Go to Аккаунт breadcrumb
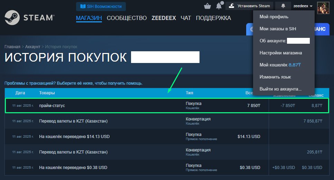The height and width of the screenshot is (180, 334). tap(33, 47)
